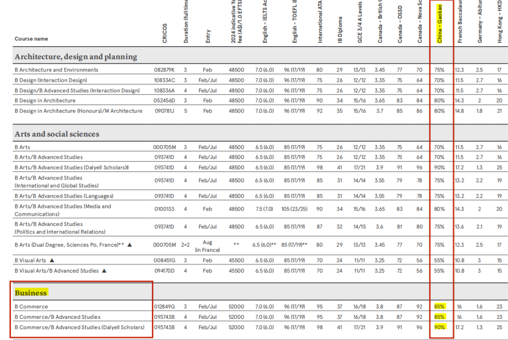Select CRICOS code "108334C"

[x=164, y=81]
